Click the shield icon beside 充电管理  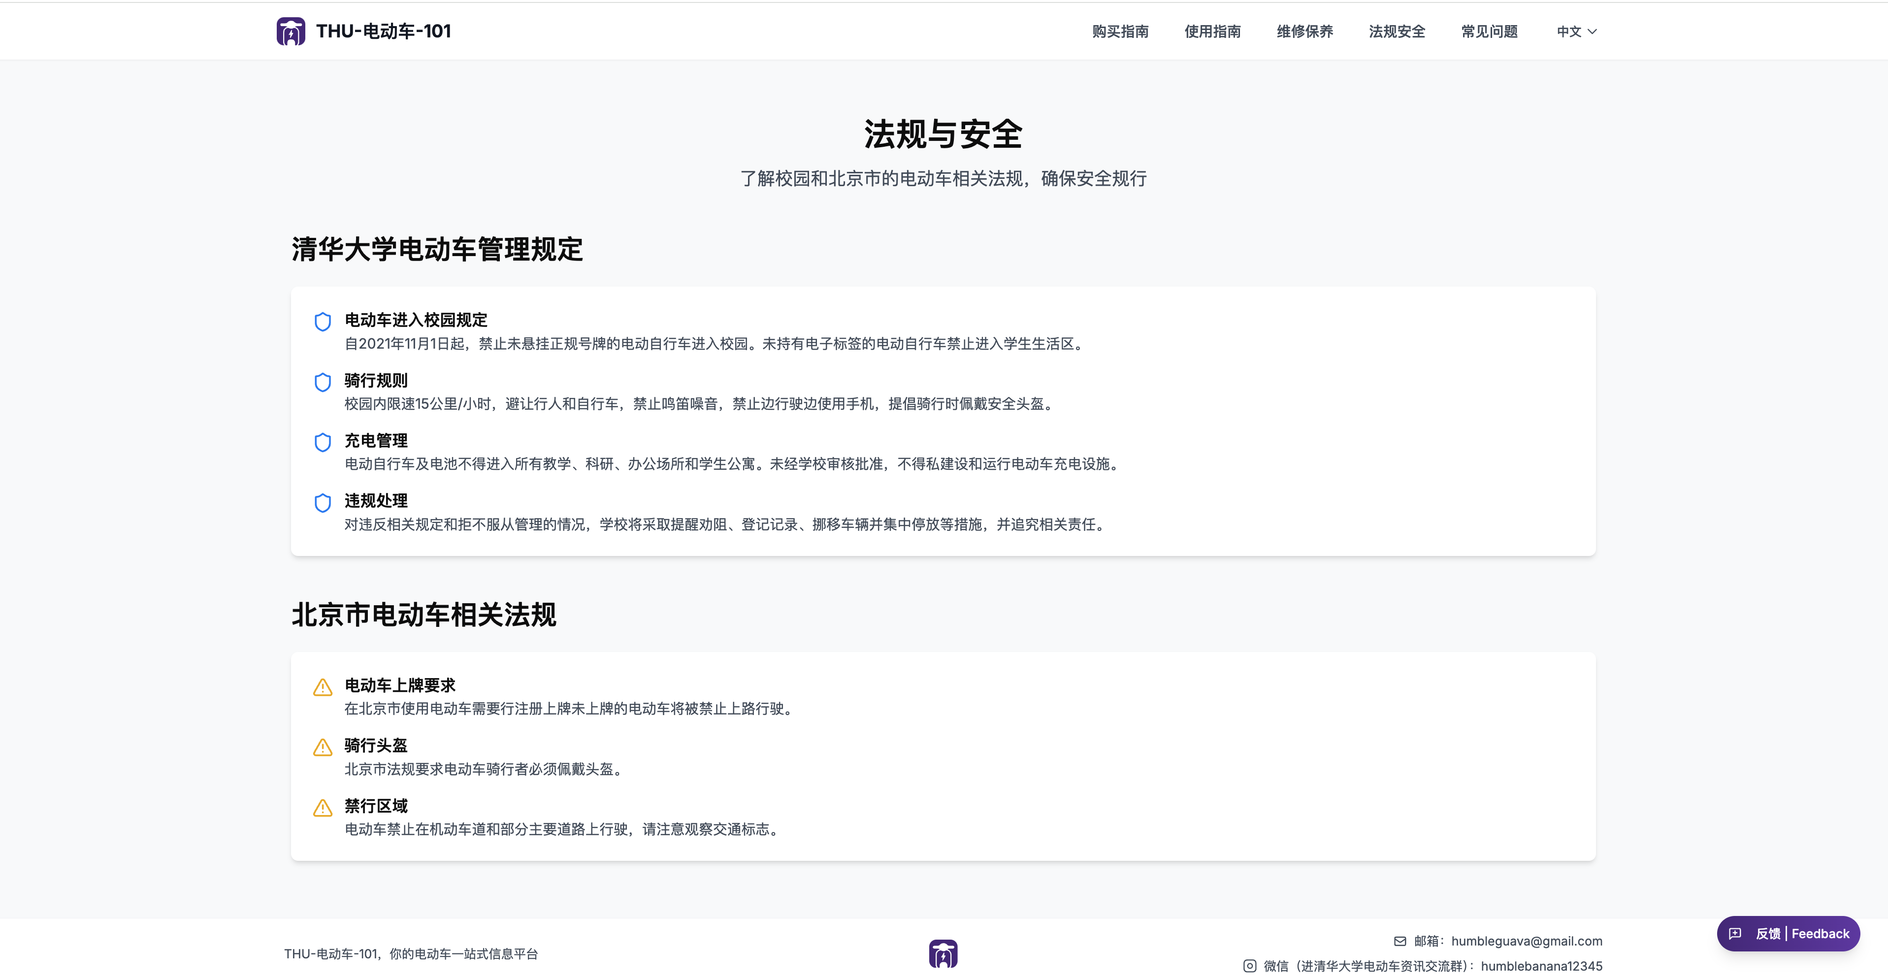click(323, 442)
